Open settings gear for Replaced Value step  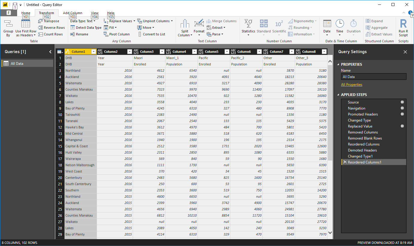point(402,126)
